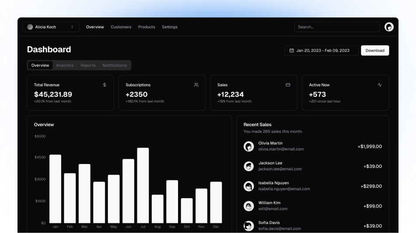Click the credit card icon on Sales card
Screen dimensions: 416x233
tap(288, 85)
